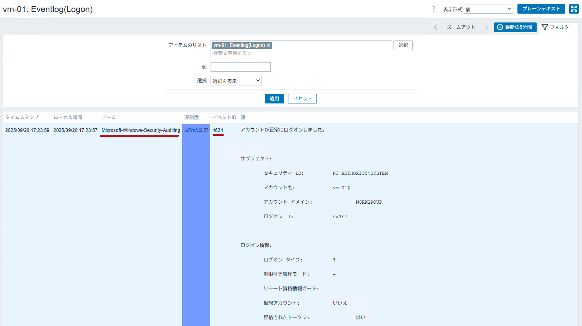Click the next time period arrow
Image resolution: width=582 pixels, height=326 pixels.
[487, 27]
